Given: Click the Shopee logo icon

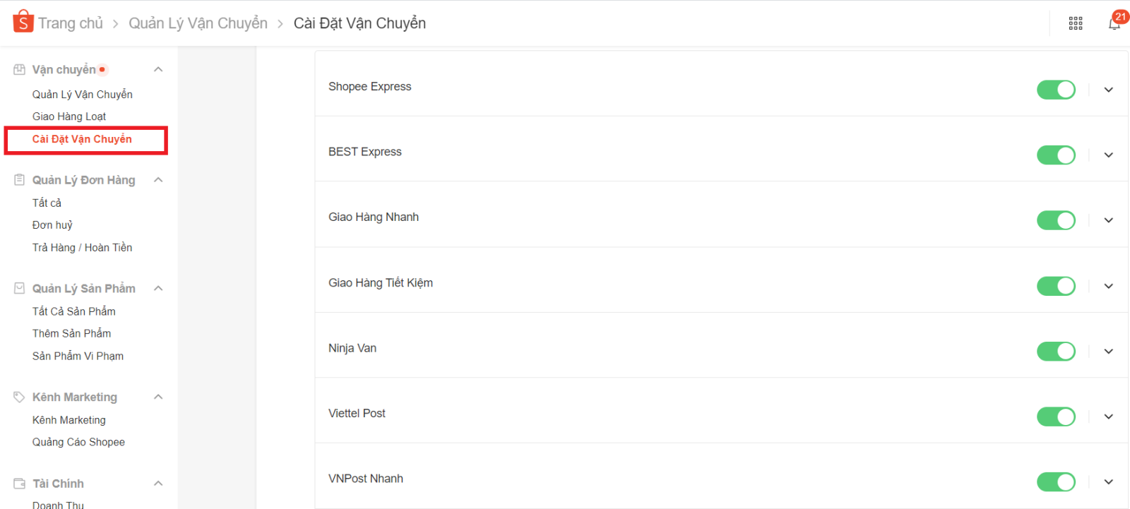Looking at the screenshot, I should click(x=23, y=22).
